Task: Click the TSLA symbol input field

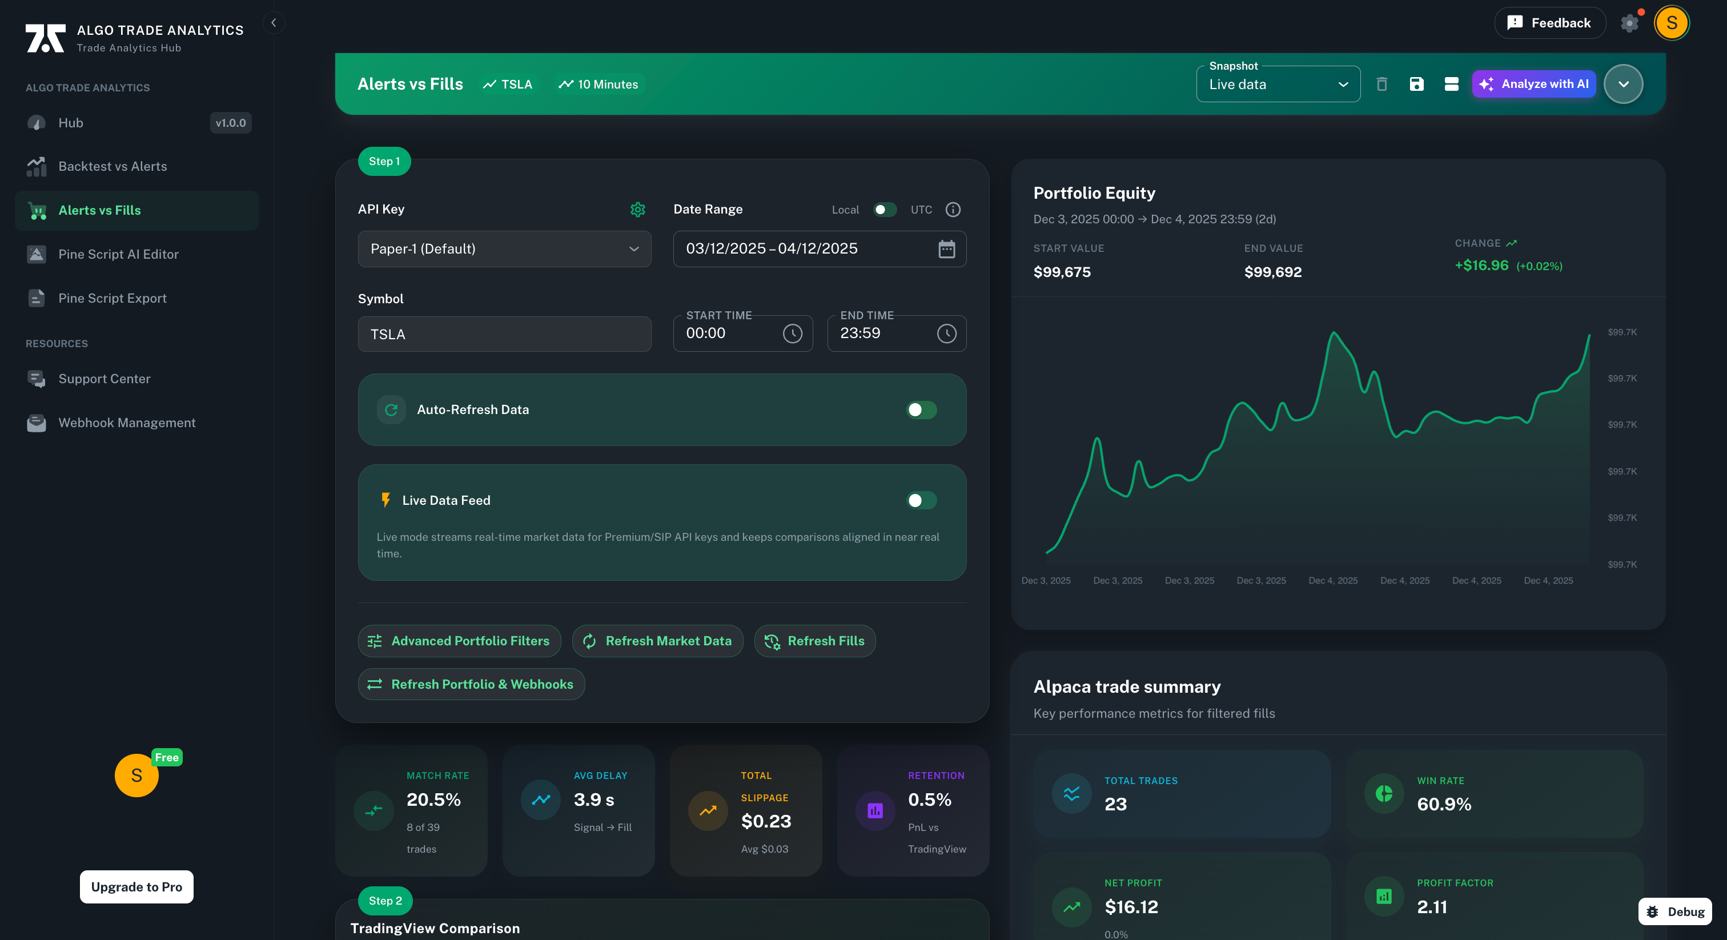Action: 504,333
